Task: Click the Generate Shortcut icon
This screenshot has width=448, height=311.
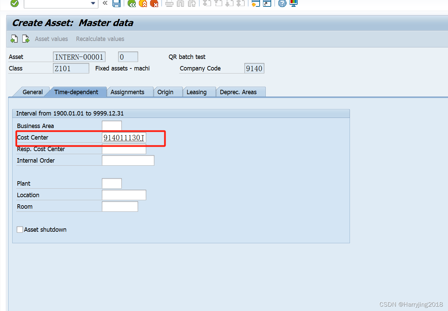Action: [x=267, y=3]
